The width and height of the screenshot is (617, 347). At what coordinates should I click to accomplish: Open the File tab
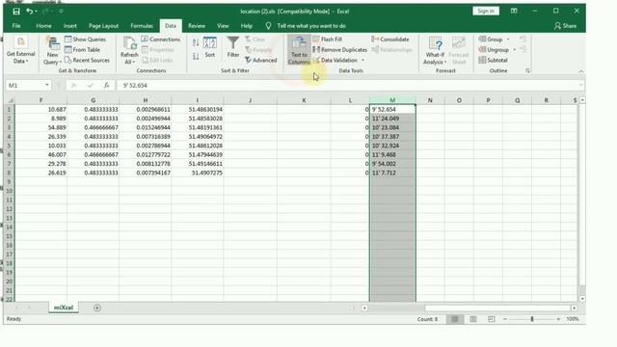[x=16, y=26]
